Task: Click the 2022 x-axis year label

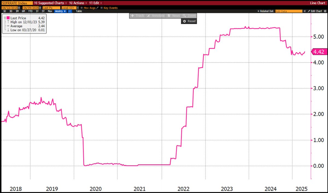Action: click(x=183, y=189)
